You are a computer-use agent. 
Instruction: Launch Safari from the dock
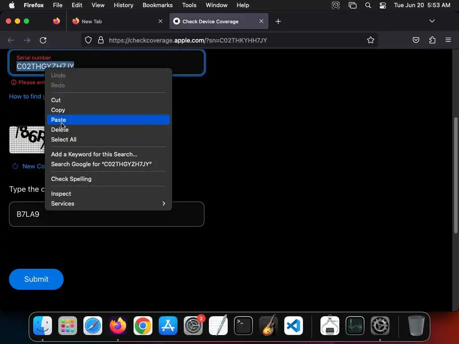point(93,326)
